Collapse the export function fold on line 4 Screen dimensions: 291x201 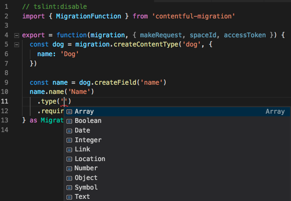point(17,35)
